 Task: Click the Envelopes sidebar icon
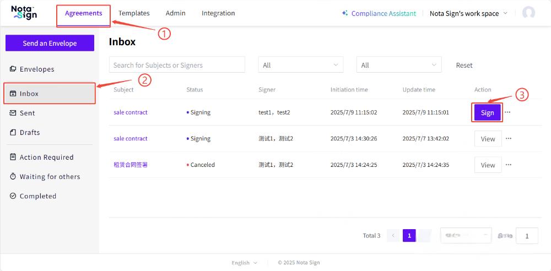[13, 69]
